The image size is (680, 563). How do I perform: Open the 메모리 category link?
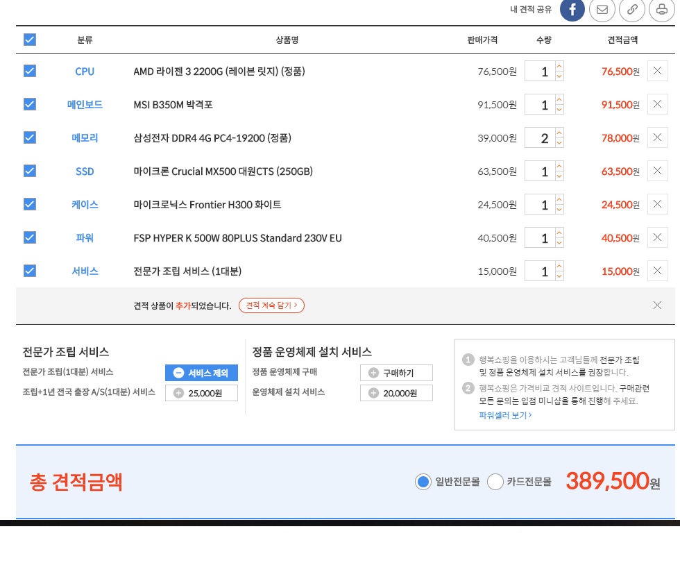[85, 138]
